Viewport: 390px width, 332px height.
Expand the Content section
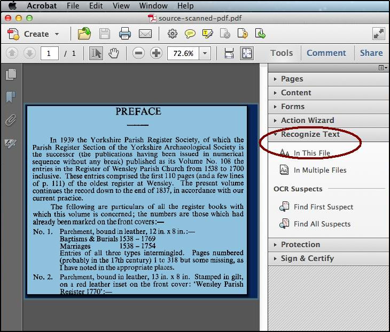pos(329,93)
